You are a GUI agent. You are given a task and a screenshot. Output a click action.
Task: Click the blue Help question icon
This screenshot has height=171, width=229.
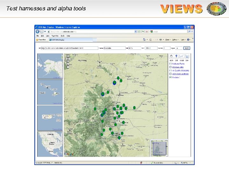click(x=188, y=40)
